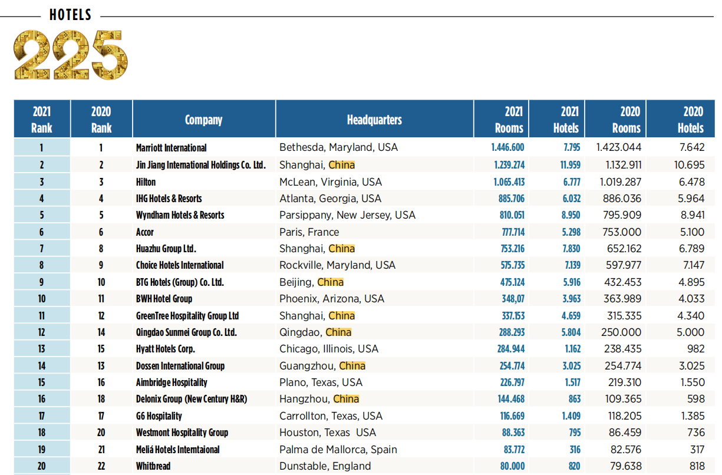
Task: Select Hyatt Hotels Corp.
Action: tap(166, 349)
